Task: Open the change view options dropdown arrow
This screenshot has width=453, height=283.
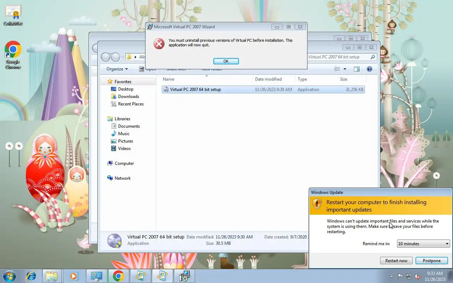Action: click(x=345, y=69)
